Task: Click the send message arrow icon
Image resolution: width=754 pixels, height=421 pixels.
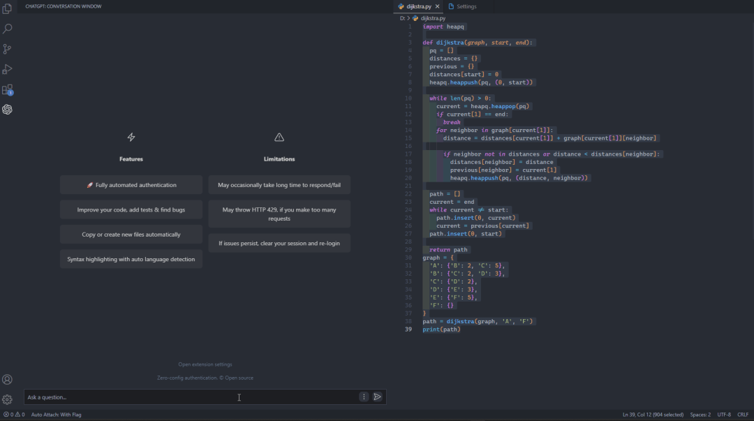Action: (x=378, y=397)
